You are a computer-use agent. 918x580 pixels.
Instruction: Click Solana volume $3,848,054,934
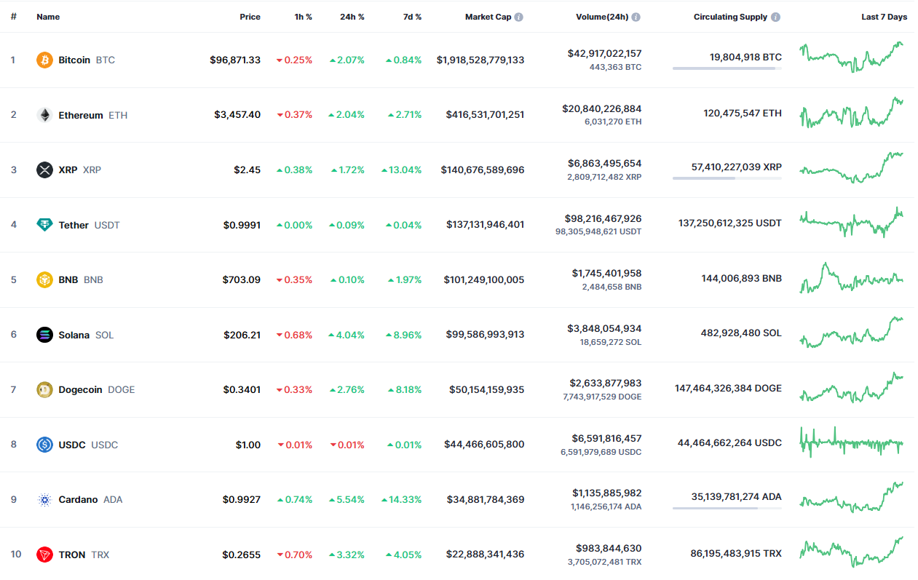coord(605,328)
